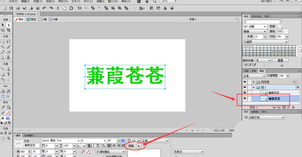Open the 滤镜 menu in menu bar
Viewport: 302px width, 157px height.
click(101, 2)
